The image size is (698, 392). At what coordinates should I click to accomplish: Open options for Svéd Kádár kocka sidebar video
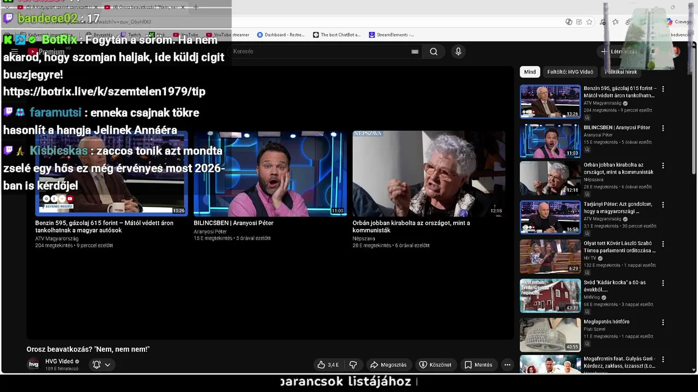coord(663,283)
